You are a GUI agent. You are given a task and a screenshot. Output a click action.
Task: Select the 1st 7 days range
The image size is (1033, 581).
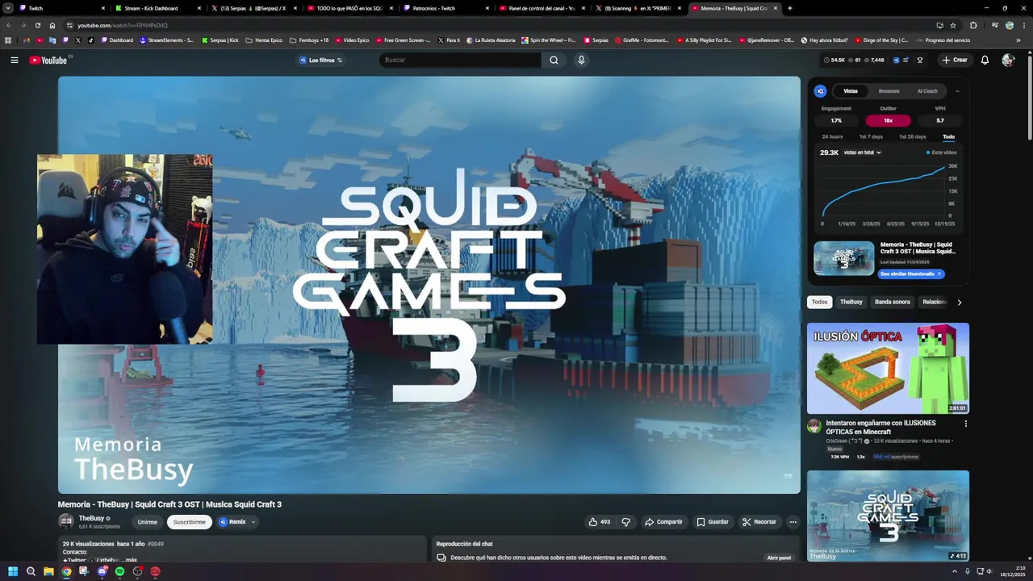tap(871, 136)
